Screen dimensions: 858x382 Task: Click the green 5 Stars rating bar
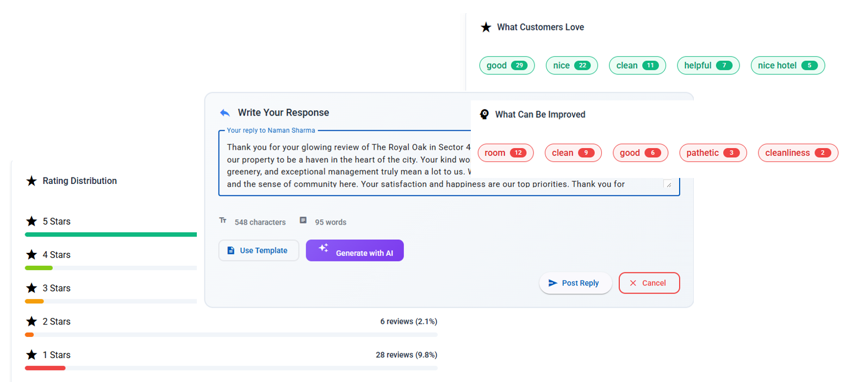(110, 234)
